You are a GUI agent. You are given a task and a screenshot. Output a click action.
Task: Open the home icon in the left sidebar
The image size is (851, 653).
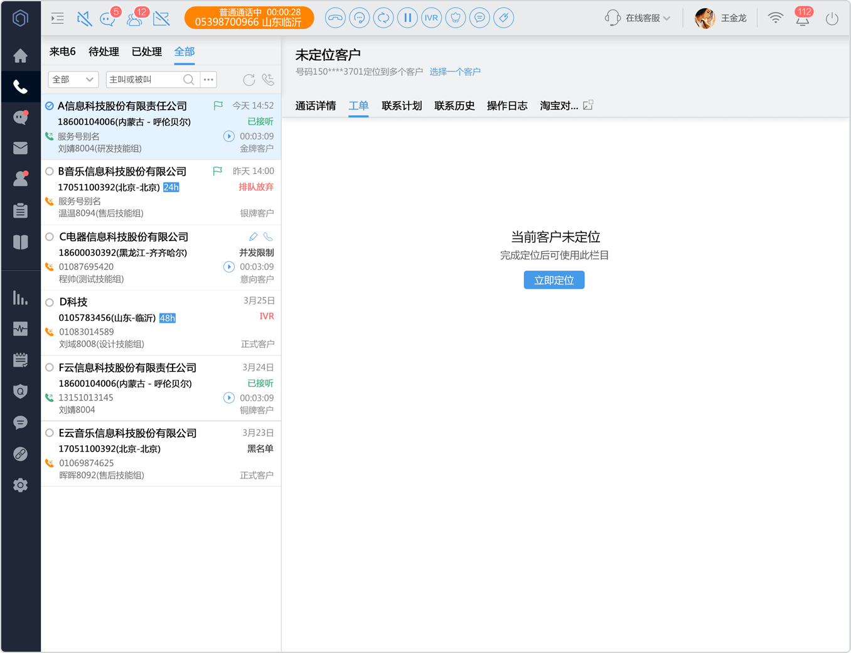pyautogui.click(x=21, y=56)
